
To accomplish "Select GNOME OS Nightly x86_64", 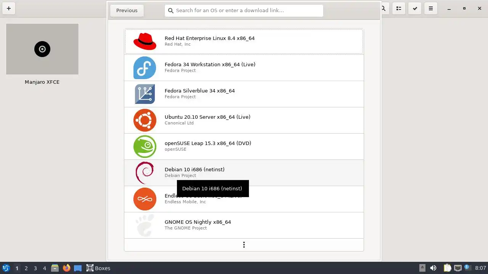I will [244, 225].
